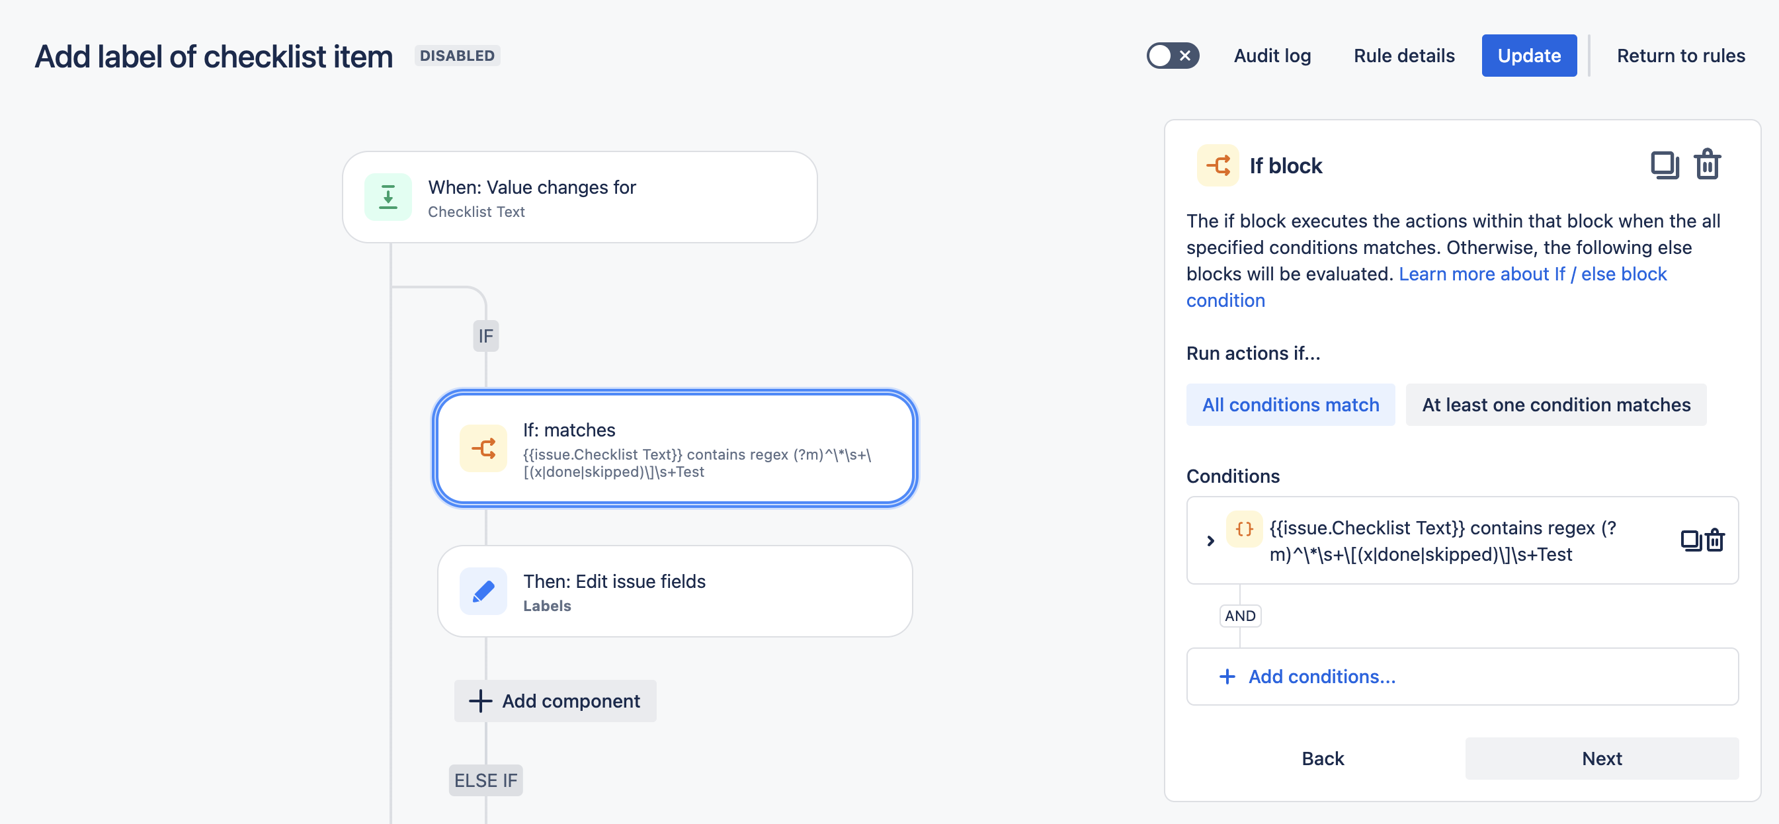Follow Learn more about If / else link
The height and width of the screenshot is (824, 1779).
pyautogui.click(x=1532, y=274)
